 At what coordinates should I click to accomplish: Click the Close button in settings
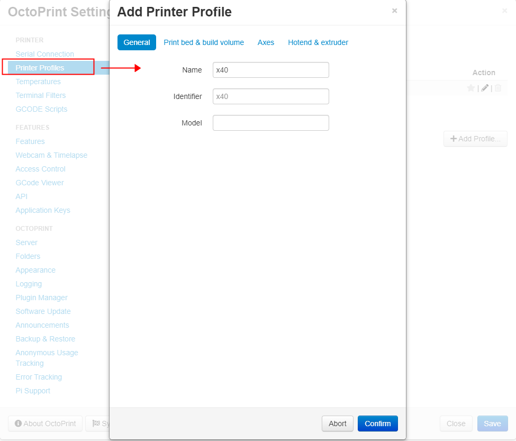click(x=456, y=424)
